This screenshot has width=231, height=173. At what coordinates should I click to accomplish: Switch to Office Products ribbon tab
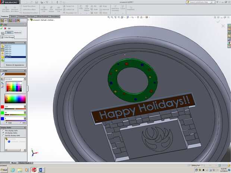coord(42,16)
